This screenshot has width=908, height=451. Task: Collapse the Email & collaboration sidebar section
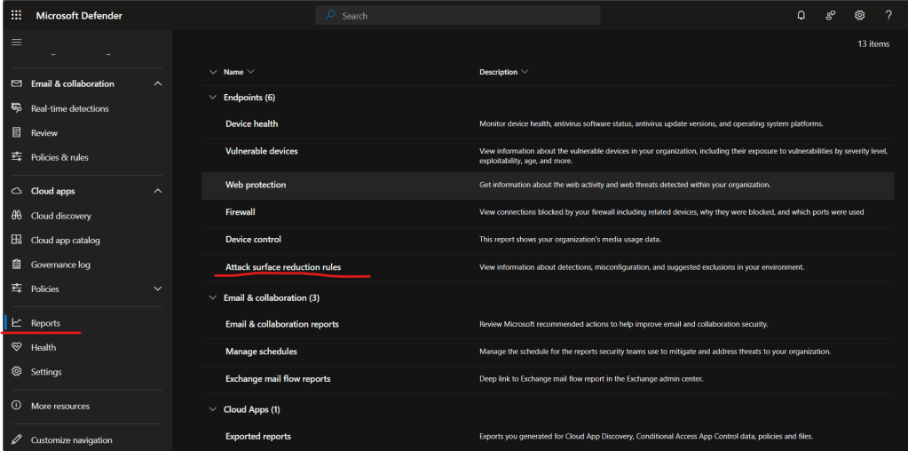click(x=158, y=83)
